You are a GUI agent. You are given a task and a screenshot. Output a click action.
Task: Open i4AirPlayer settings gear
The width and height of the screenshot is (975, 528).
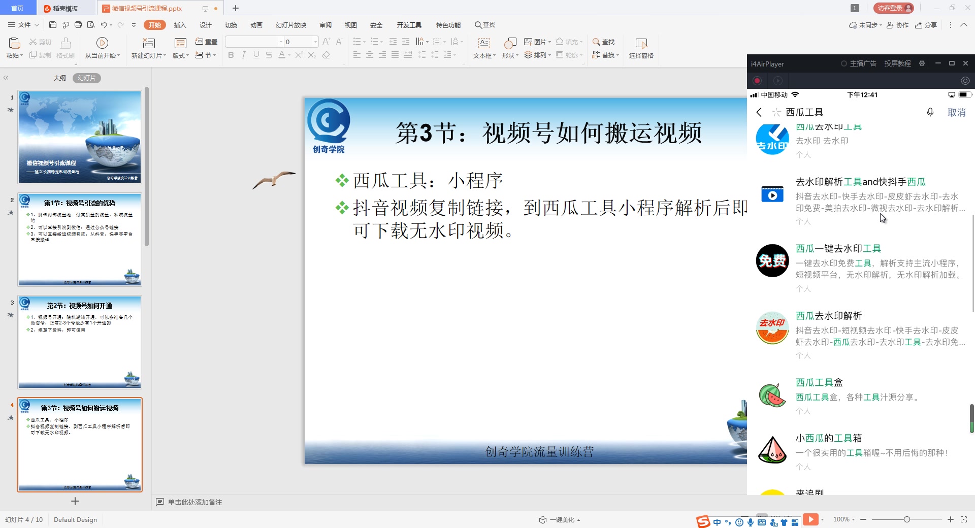point(922,63)
